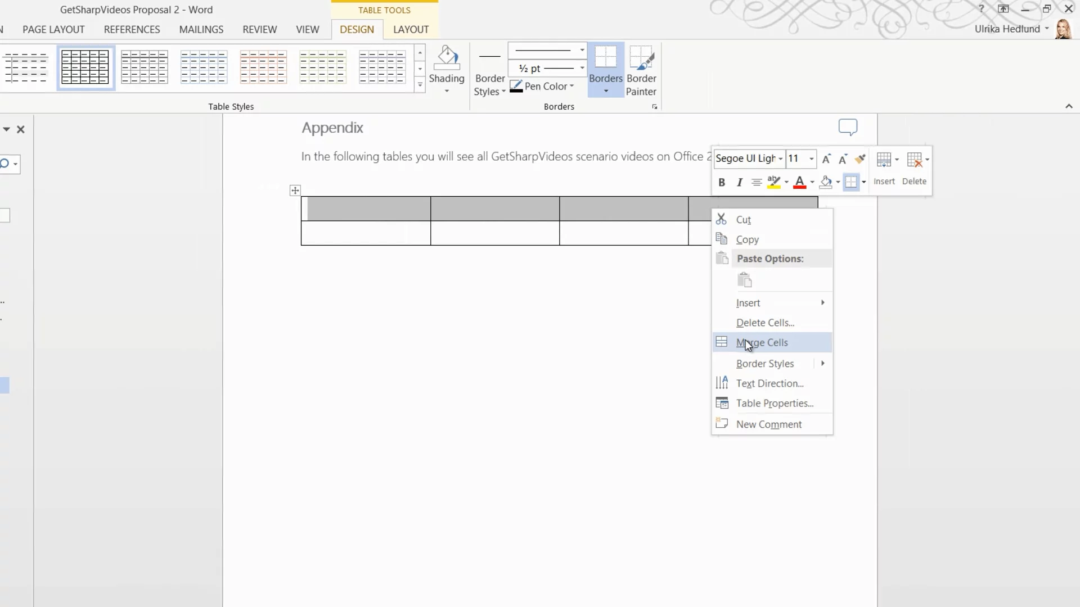Toggle the Borders button in ribbon

click(605, 59)
